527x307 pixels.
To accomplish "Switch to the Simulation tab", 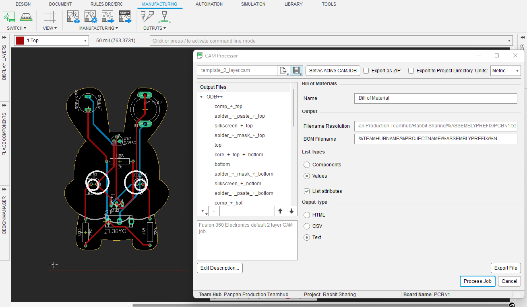I will (253, 4).
